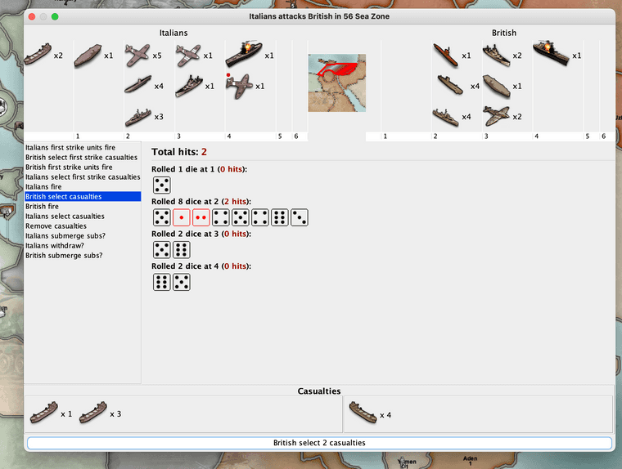Select the 'British submerge subs?' step

click(63, 255)
